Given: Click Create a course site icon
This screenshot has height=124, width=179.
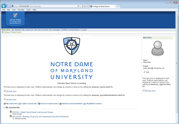Looking at the screenshot, I should [x=20, y=104].
